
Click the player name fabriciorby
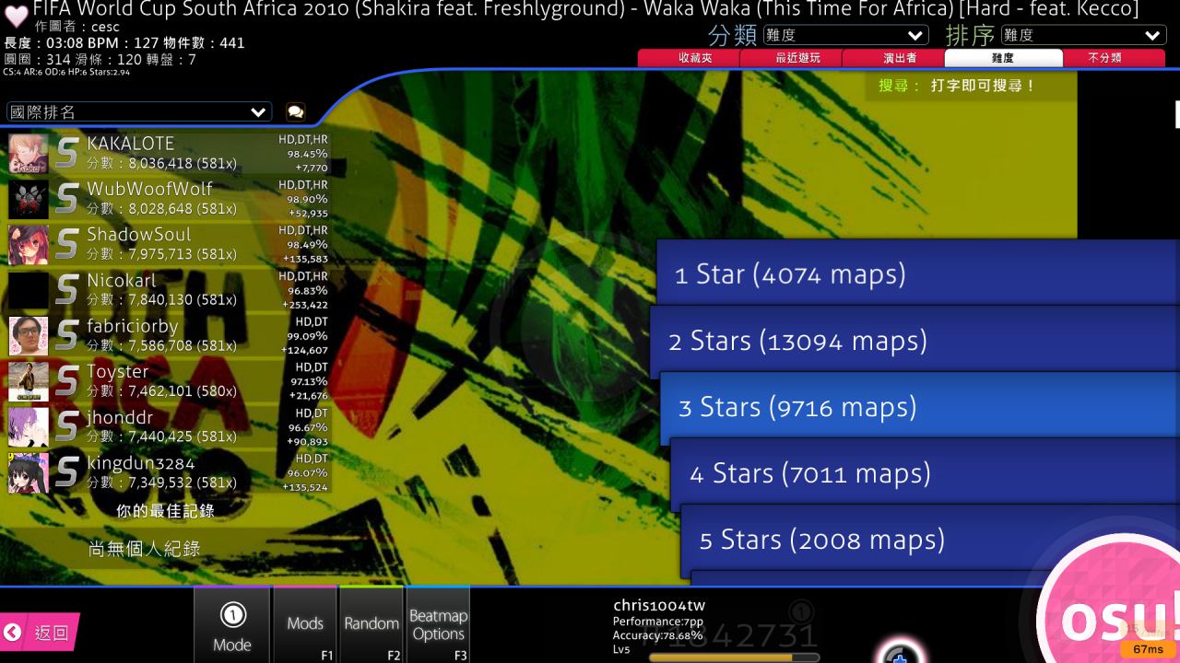tap(133, 326)
